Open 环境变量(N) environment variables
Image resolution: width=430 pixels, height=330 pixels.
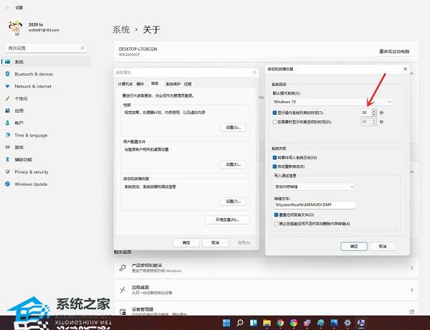click(227, 220)
